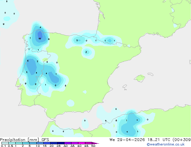The width and height of the screenshot is (191, 147).
Task: Select the 30–35 mm purple legend swatch
Action: [68, 143]
